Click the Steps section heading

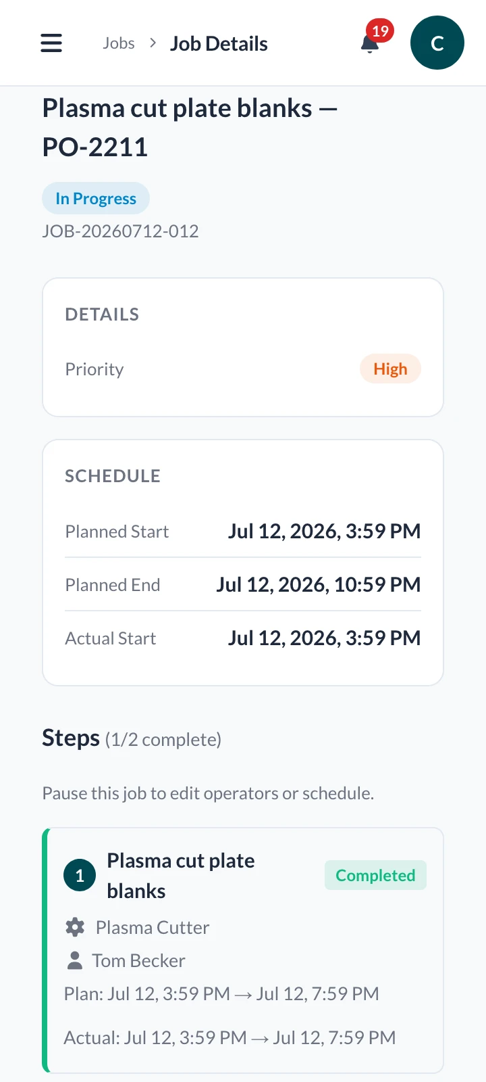pyautogui.click(x=71, y=738)
